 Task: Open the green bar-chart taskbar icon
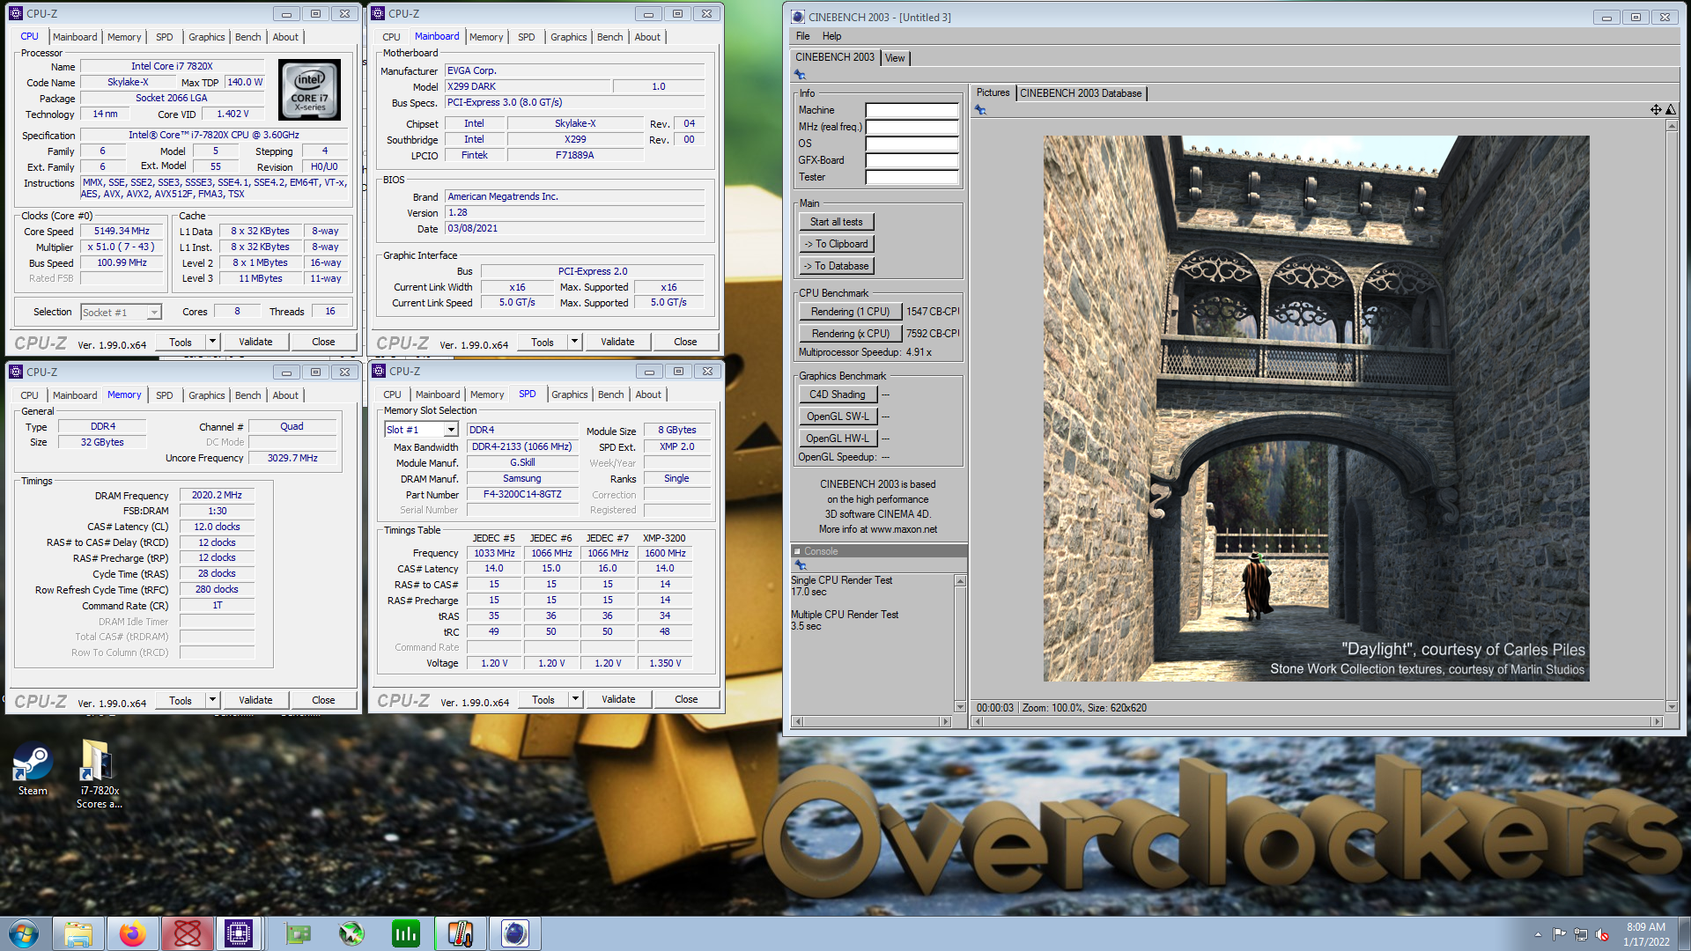tap(406, 933)
